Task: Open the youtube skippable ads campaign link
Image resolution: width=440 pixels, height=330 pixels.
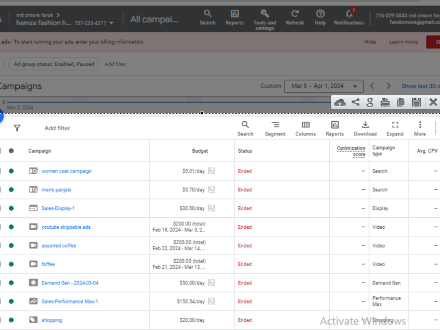Action: tap(66, 227)
